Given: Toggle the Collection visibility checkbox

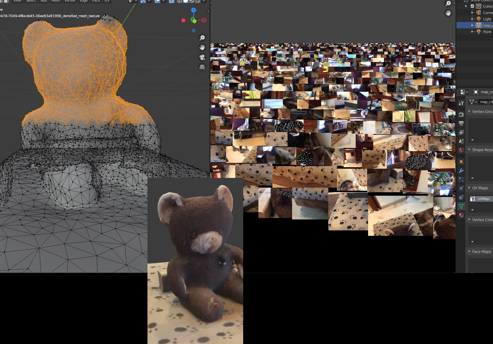Looking at the screenshot, I should pyautogui.click(x=472, y=6).
